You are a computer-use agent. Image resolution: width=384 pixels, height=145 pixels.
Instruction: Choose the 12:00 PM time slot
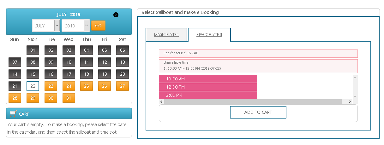[x=208, y=87]
